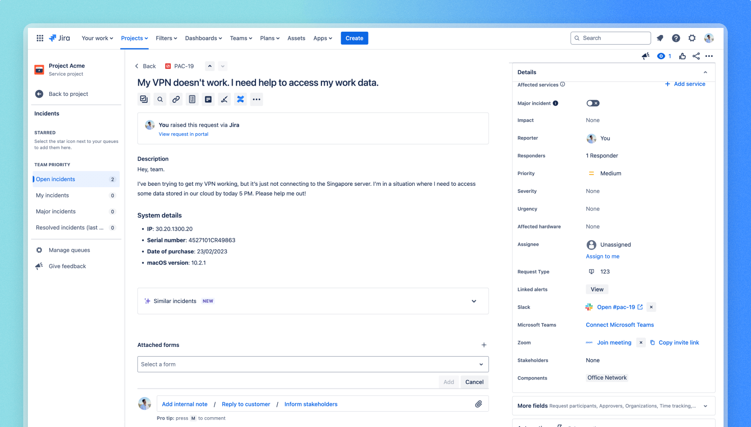Select the search icon in the issue toolbar
This screenshot has width=751, height=427.
coord(160,99)
